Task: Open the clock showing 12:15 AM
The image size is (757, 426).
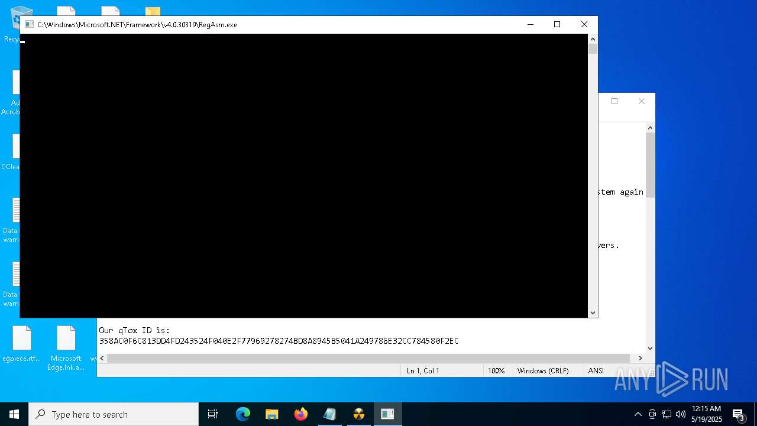Action: 707,414
